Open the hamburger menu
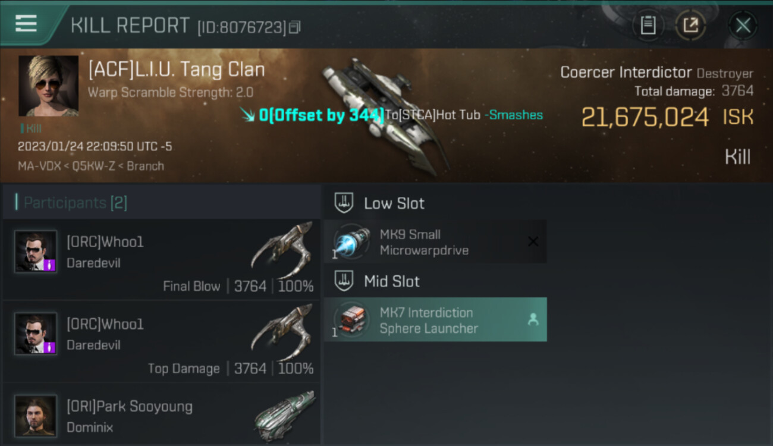The height and width of the screenshot is (446, 773). tap(26, 24)
